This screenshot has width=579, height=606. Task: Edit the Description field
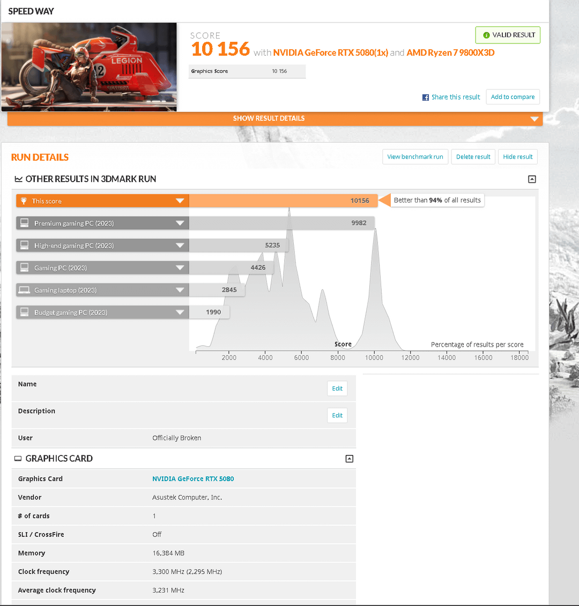click(x=337, y=415)
